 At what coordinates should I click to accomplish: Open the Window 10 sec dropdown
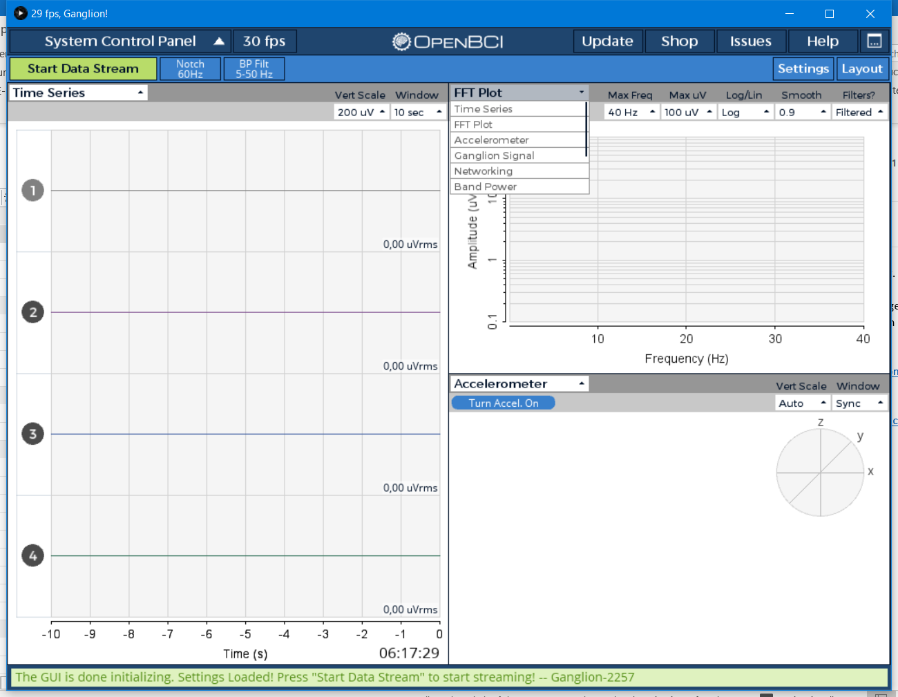click(x=419, y=111)
